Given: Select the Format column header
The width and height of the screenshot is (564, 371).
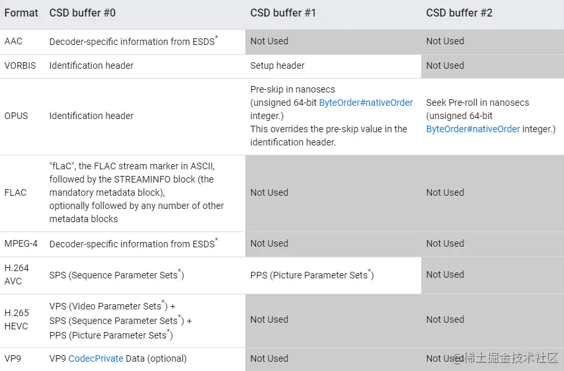Looking at the screenshot, I should (x=21, y=13).
